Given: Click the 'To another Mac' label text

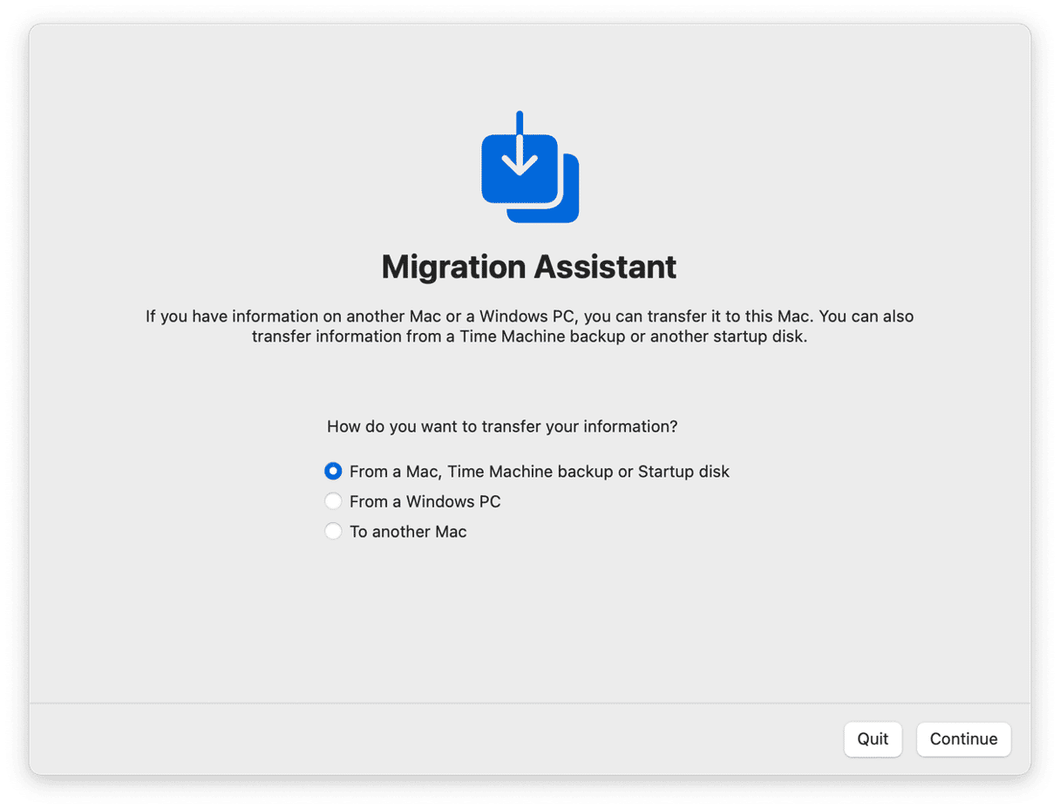Looking at the screenshot, I should 408,531.
